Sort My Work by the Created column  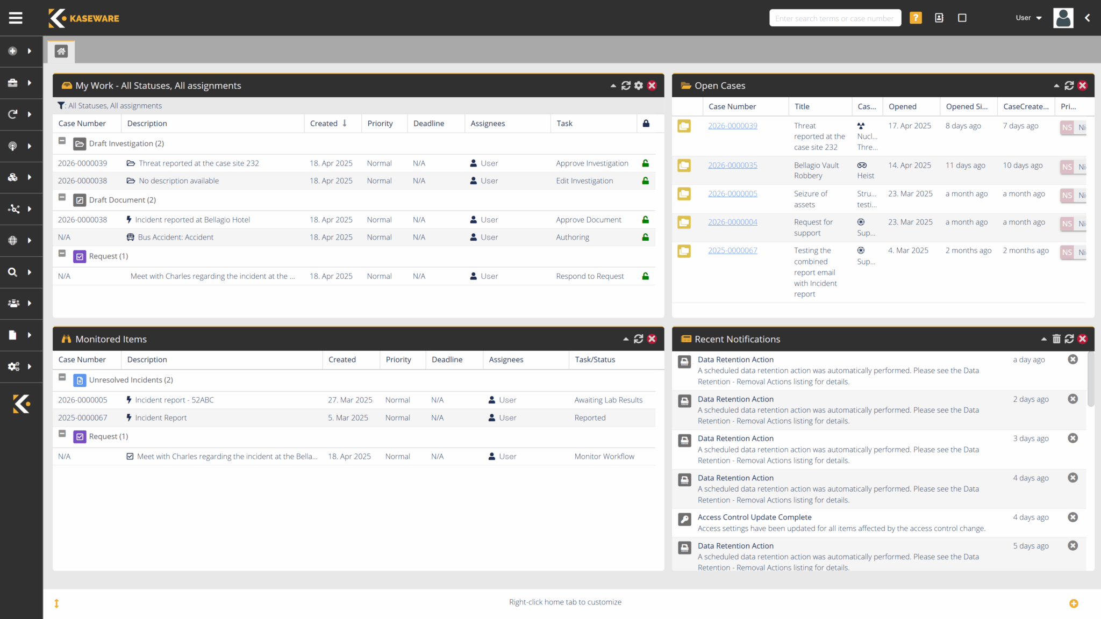[x=323, y=123]
